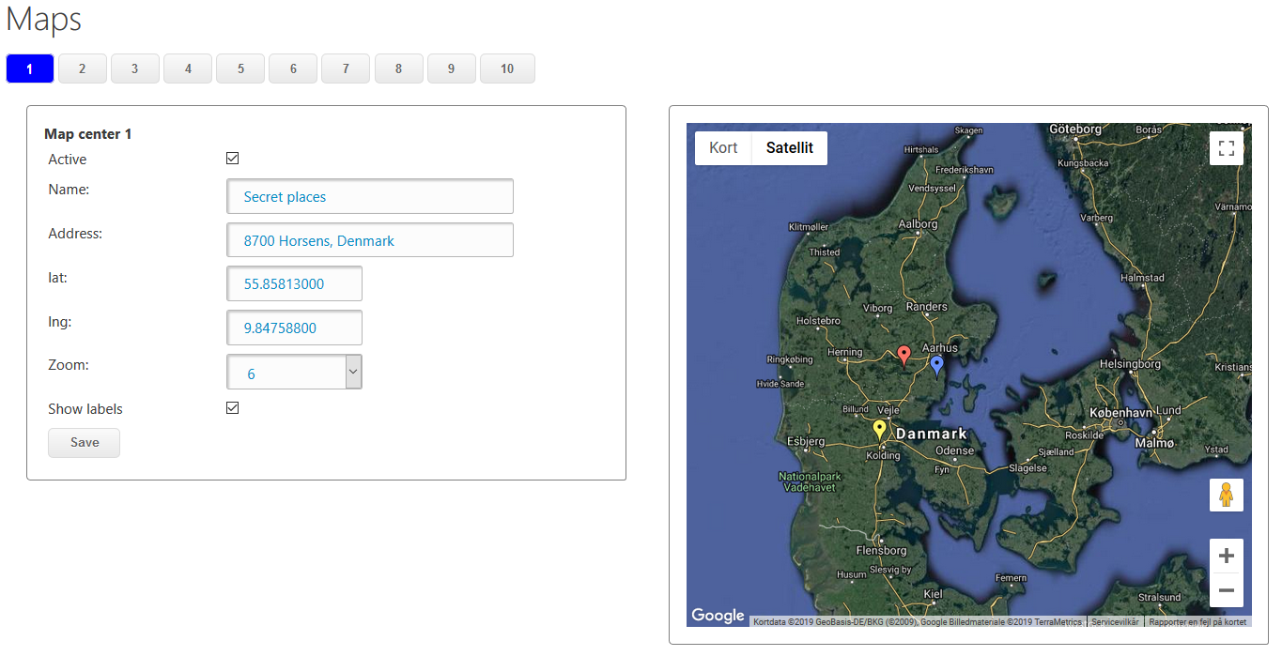The image size is (1282, 656).
Task: Toggle fullscreen view on the map
Action: (x=1226, y=148)
